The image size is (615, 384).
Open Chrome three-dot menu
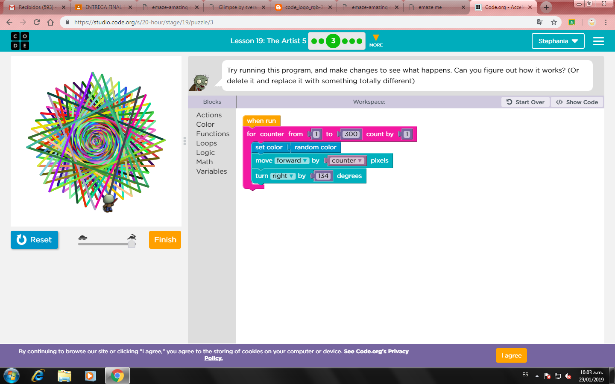(606, 22)
